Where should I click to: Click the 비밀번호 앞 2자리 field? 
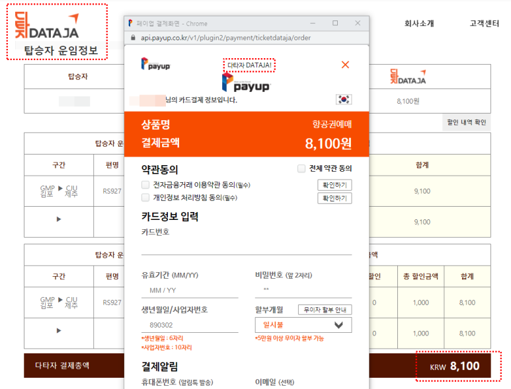[303, 290]
